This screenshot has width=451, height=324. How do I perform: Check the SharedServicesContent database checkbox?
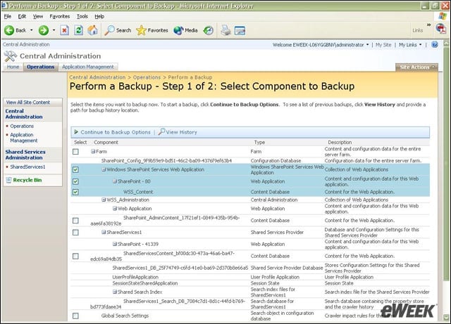click(75, 256)
